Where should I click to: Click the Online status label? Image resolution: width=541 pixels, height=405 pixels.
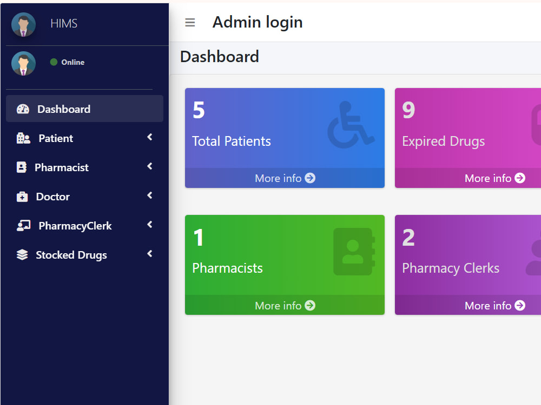73,62
